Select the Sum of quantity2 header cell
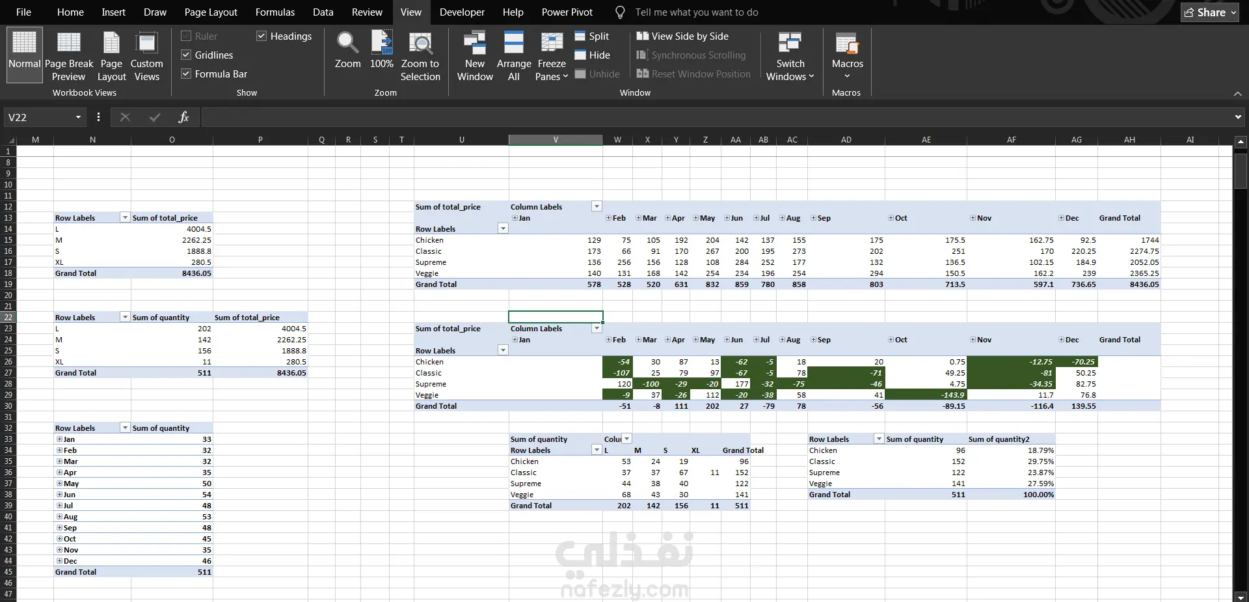Viewport: 1249px width, 602px height. tap(1011, 439)
